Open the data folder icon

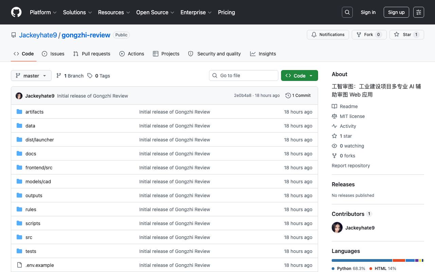pyautogui.click(x=19, y=126)
